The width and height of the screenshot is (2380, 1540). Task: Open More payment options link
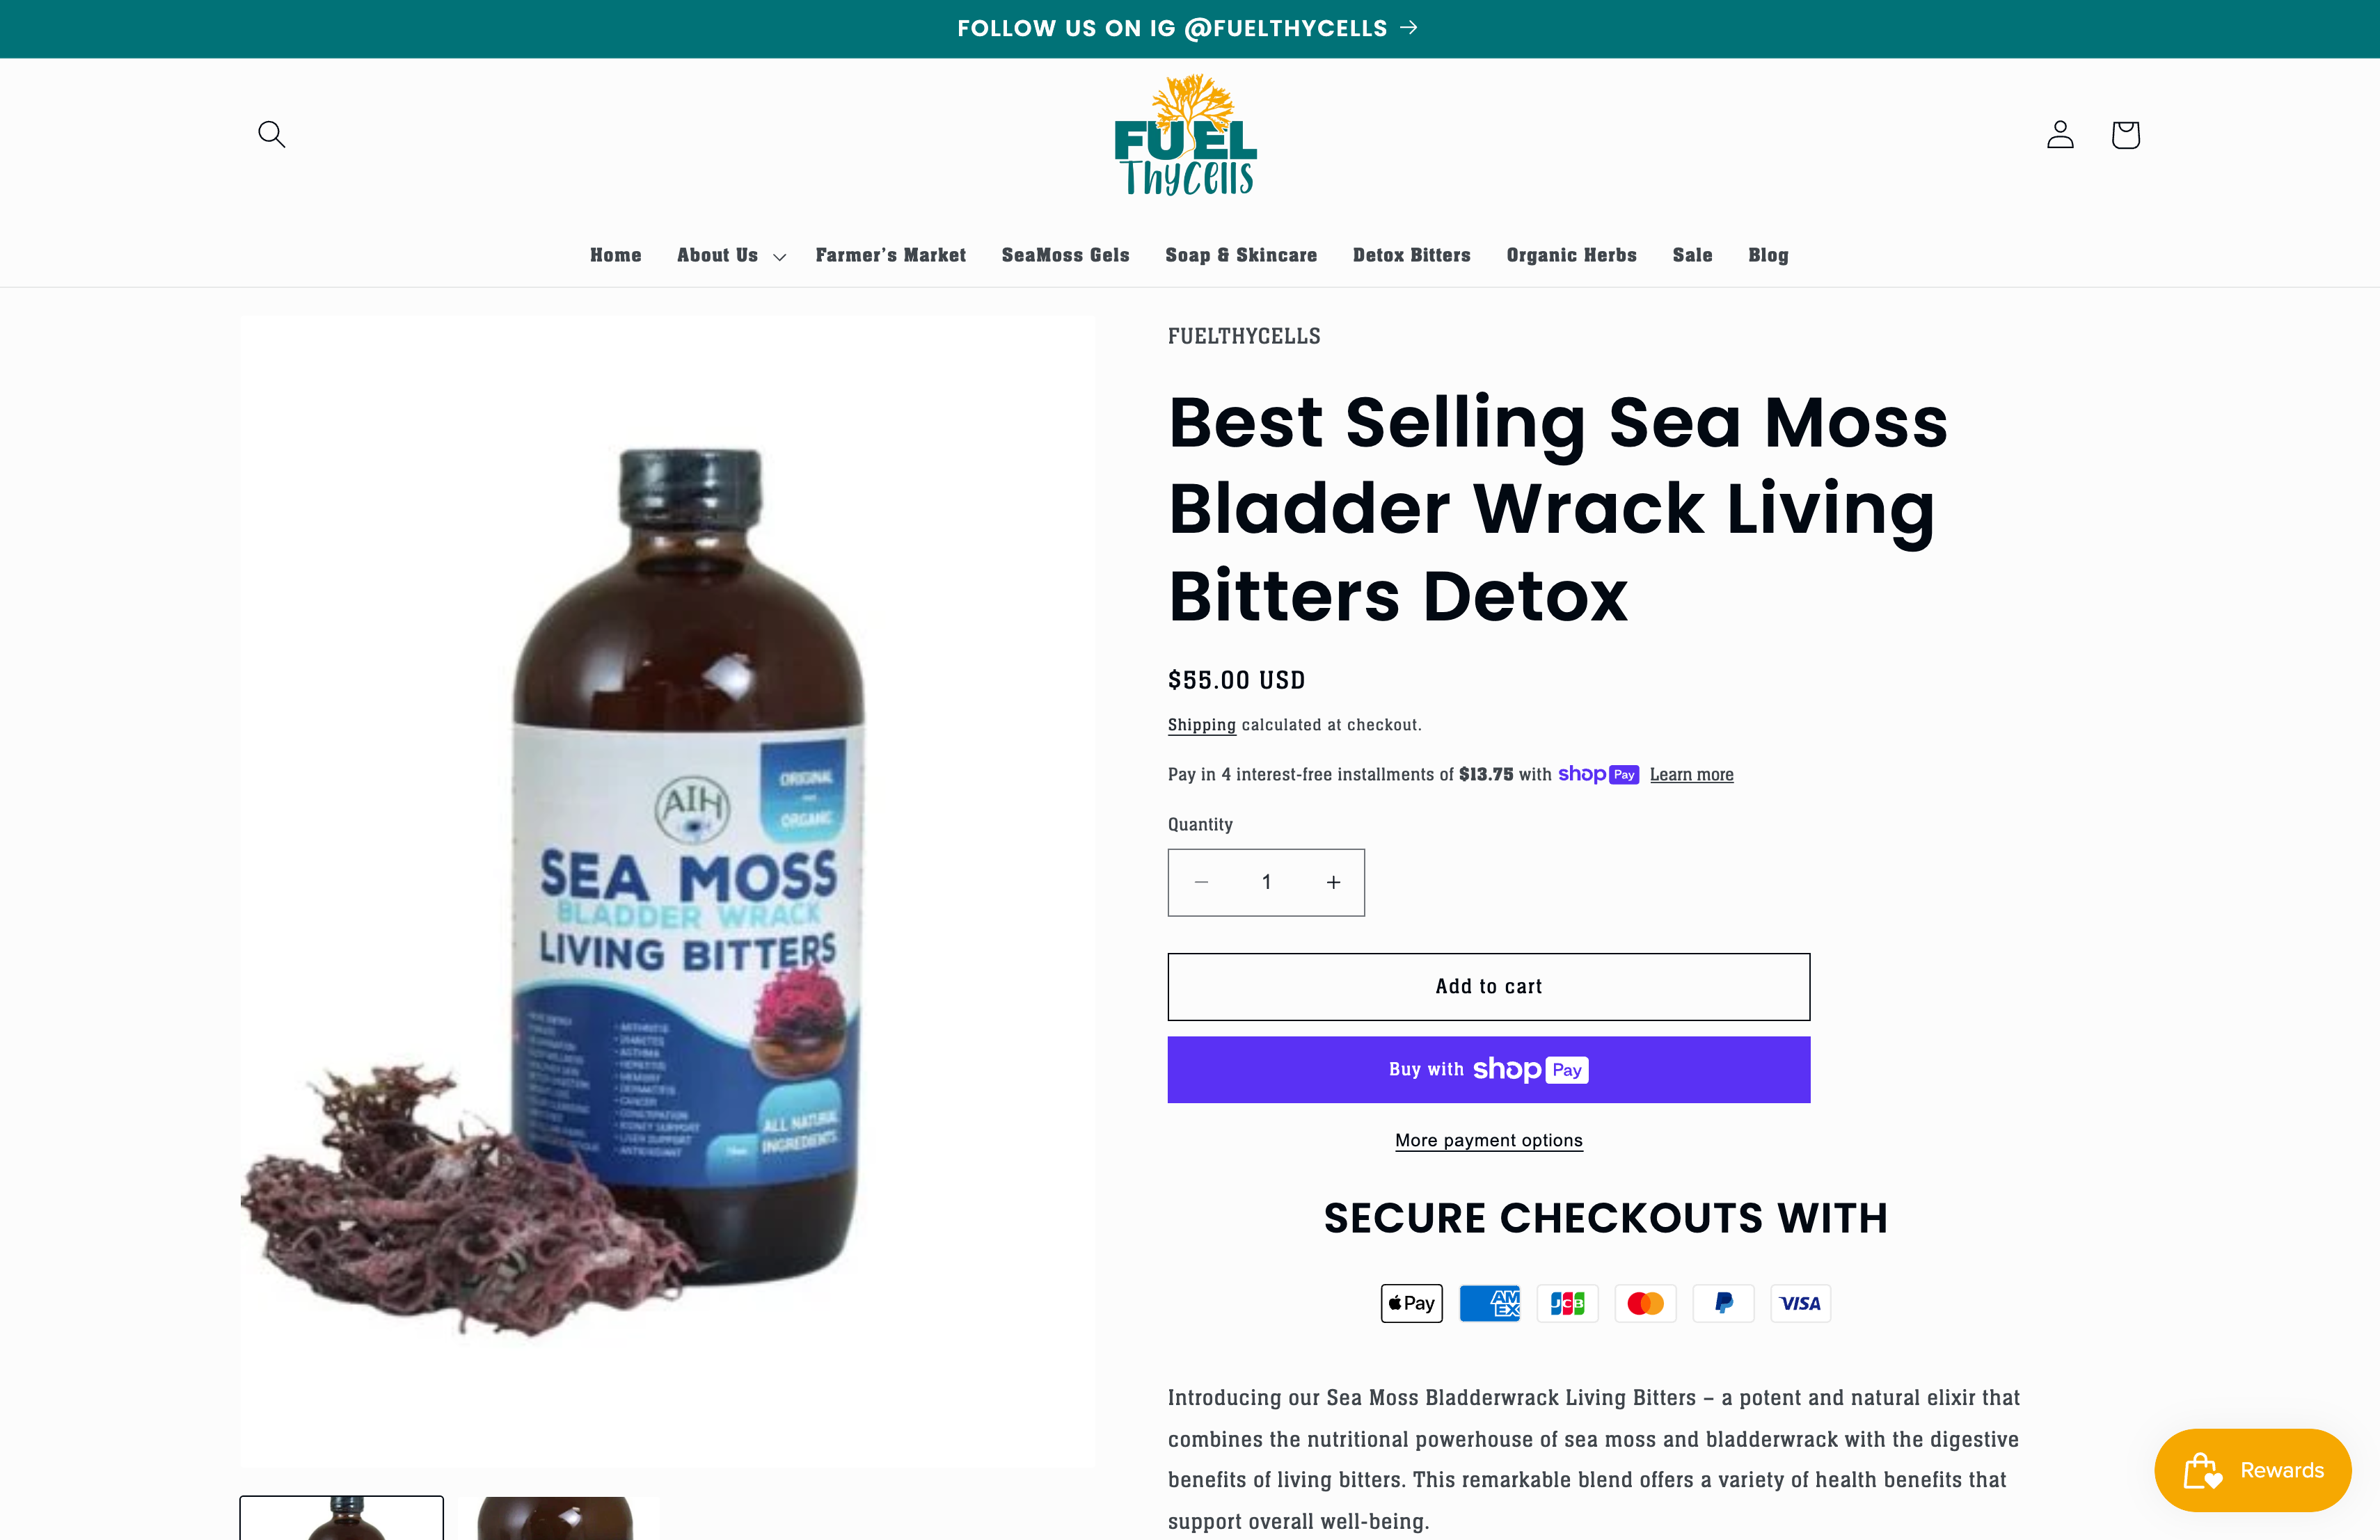tap(1488, 1140)
